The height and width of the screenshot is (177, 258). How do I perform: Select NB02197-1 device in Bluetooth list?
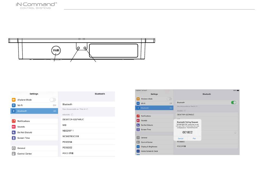pos(88,131)
